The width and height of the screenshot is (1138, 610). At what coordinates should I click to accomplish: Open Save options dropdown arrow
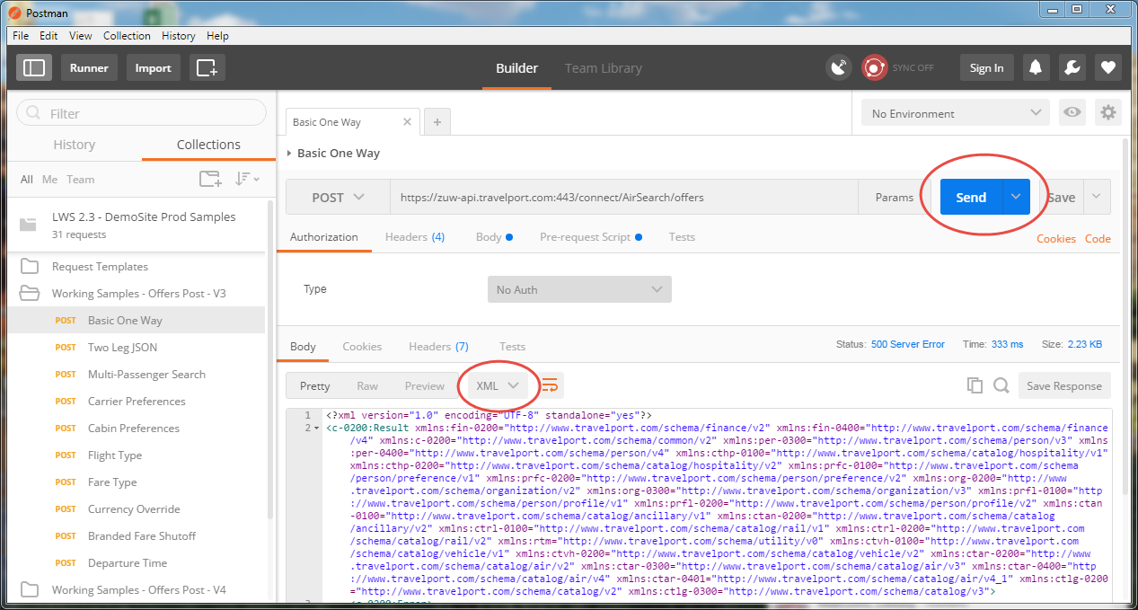1098,198
